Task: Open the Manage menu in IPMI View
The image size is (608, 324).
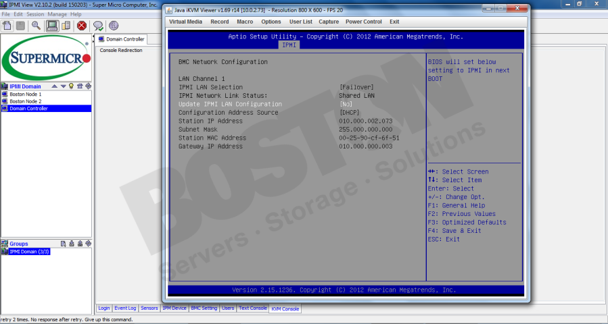Action: (x=57, y=14)
